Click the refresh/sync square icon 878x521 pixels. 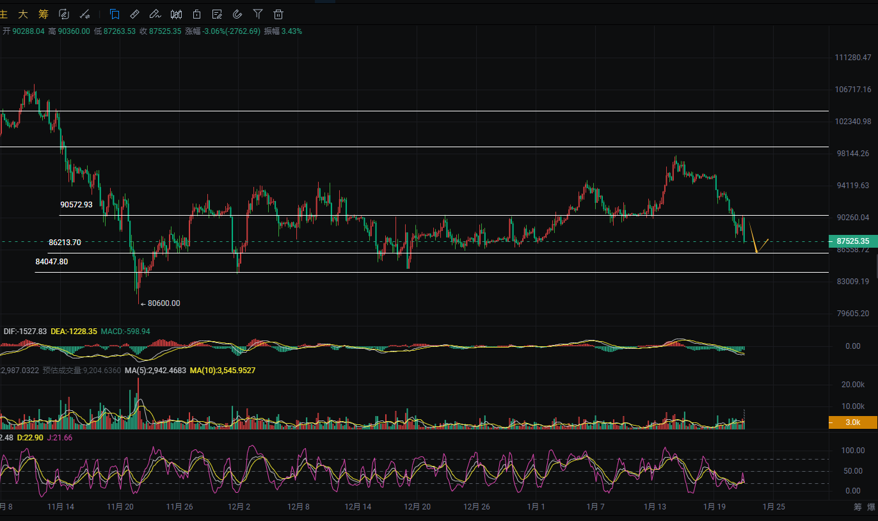(63, 13)
